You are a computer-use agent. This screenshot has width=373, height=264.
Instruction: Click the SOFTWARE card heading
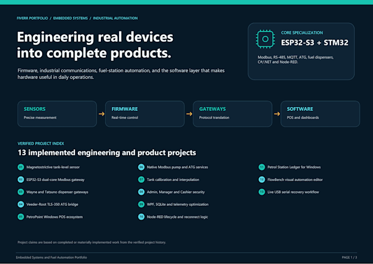tap(300, 109)
